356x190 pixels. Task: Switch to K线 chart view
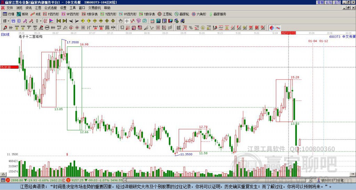[x=36, y=14]
